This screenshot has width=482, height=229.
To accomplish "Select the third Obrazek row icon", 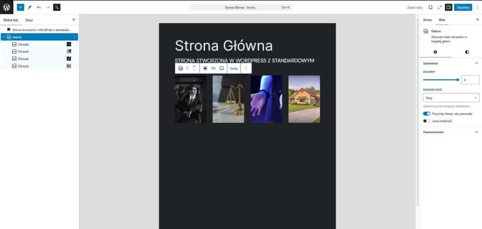I will pos(14,59).
